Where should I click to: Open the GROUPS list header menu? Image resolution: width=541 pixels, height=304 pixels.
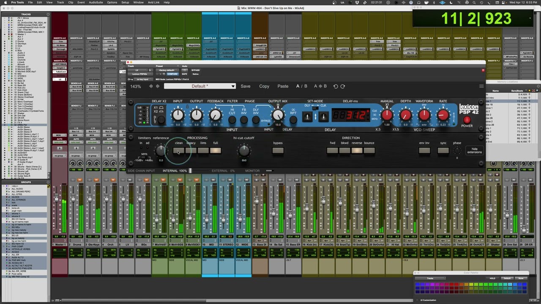point(48,182)
